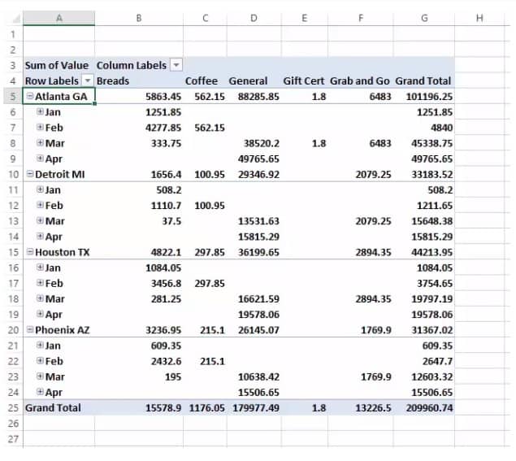
Task: Expand Jan under Detroit MI
Action: pos(40,189)
